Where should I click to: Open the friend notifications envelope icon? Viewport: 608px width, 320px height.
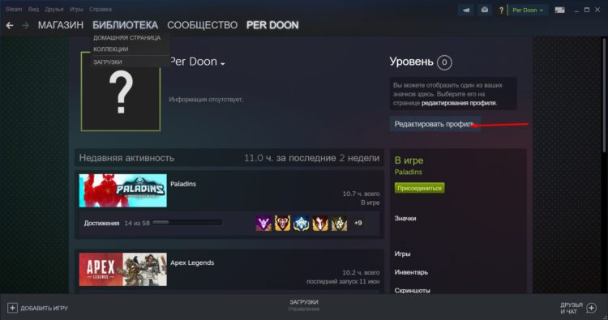click(x=485, y=10)
